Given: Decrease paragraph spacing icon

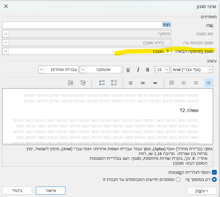Looking at the screenshot, I should click(x=102, y=83).
